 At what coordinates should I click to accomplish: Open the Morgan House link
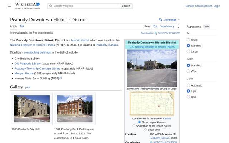[24, 73]
